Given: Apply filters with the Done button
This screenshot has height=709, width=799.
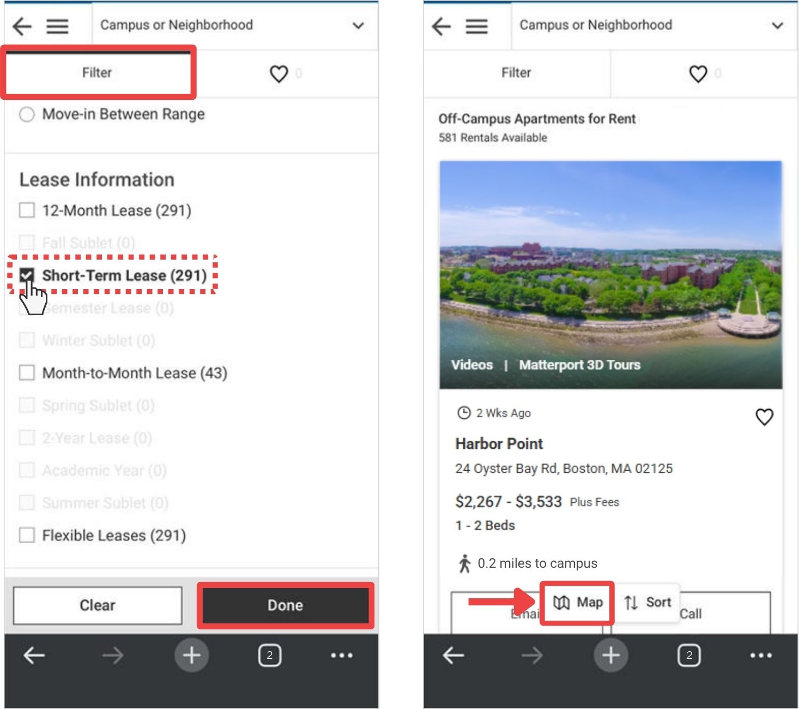Looking at the screenshot, I should (285, 605).
